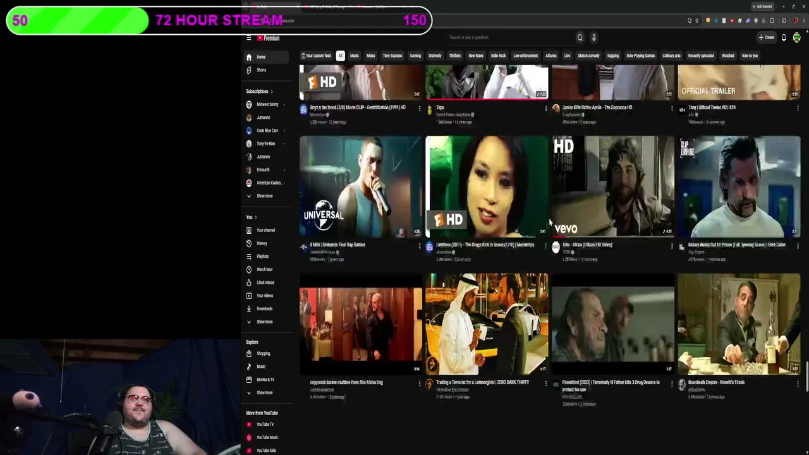Play the Boardwalk Empire thumbnail
This screenshot has width=809, height=455.
click(x=739, y=324)
